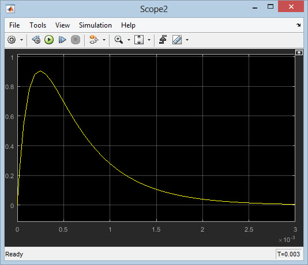
Task: Open the Triggers icon
Action: pyautogui.click(x=163, y=40)
